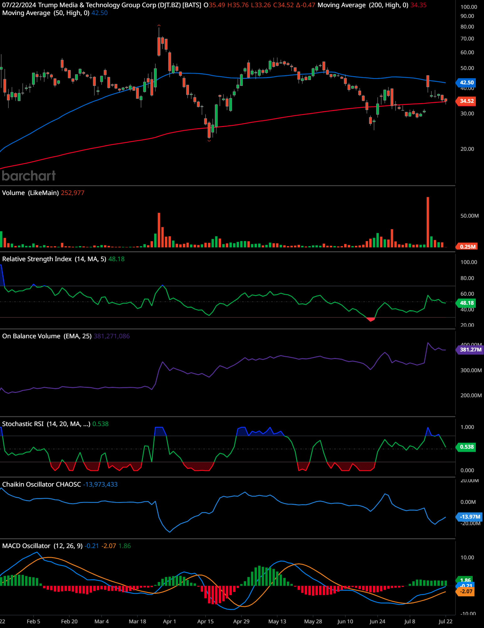Click the May 13 date label
The width and height of the screenshot is (484, 628).
(277, 621)
